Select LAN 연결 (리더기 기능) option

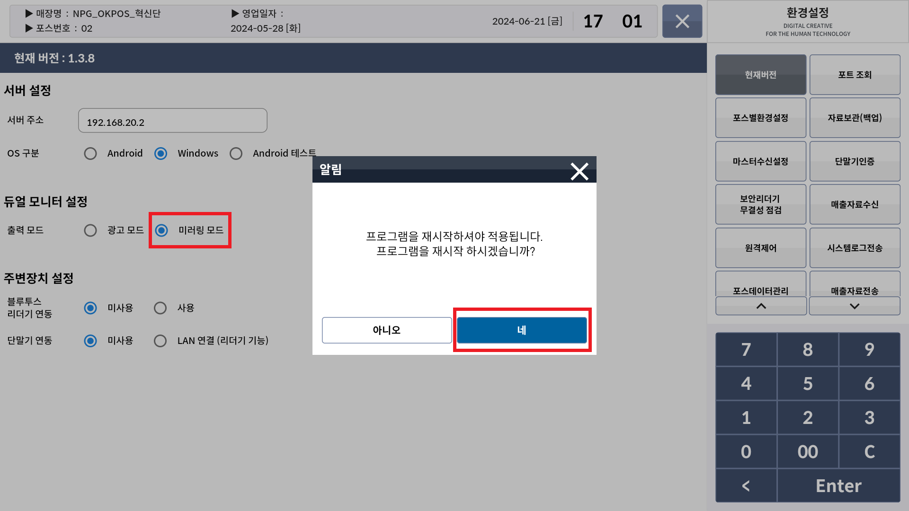(x=160, y=341)
